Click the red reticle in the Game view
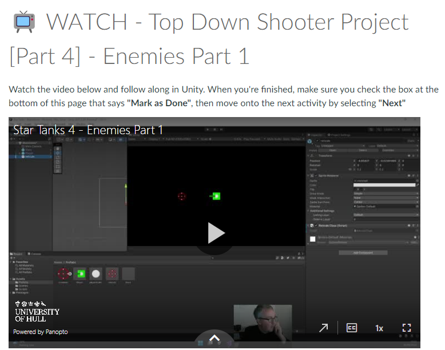The width and height of the screenshot is (445, 350). tap(182, 196)
